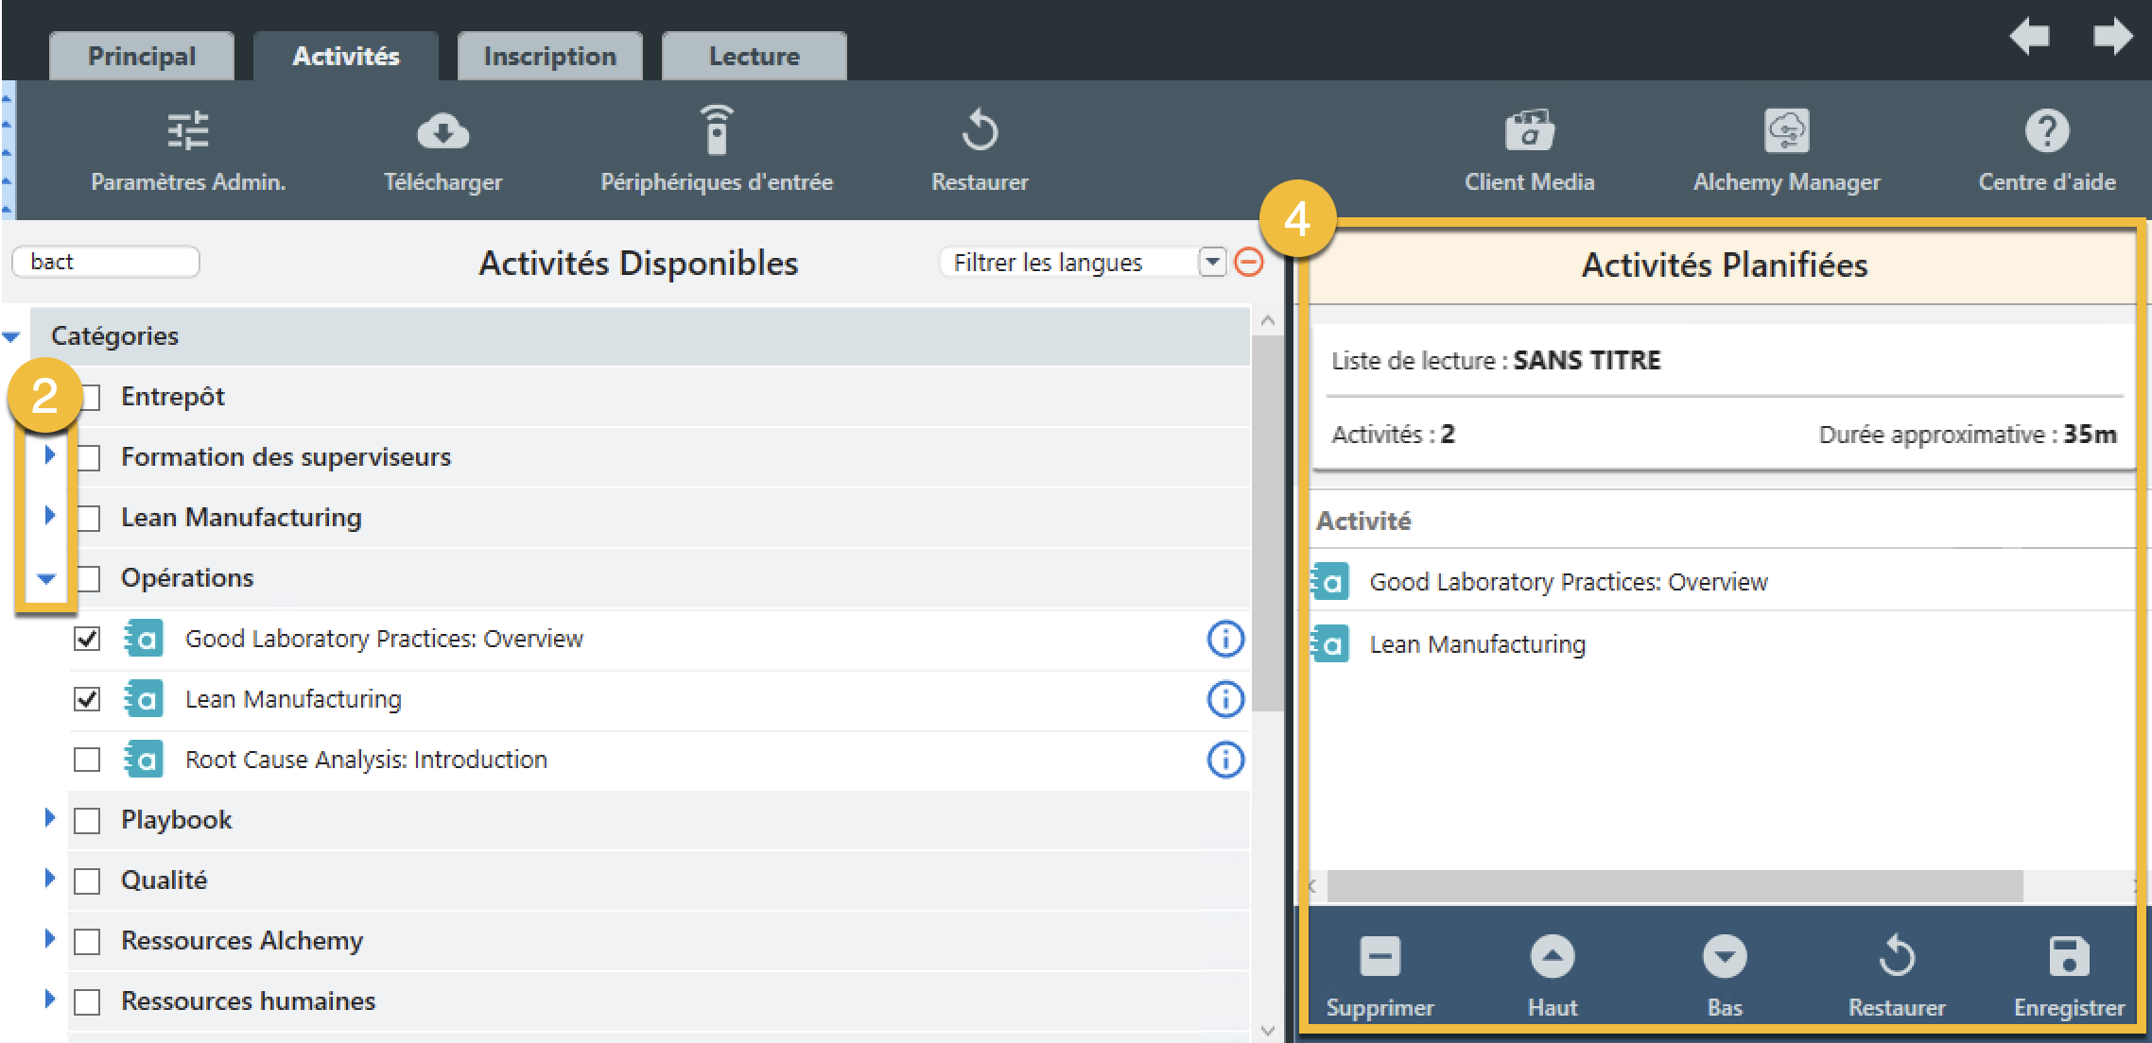2152x1043 pixels.
Task: Uncheck Good Laboratory Practices: Overview
Action: 87,639
